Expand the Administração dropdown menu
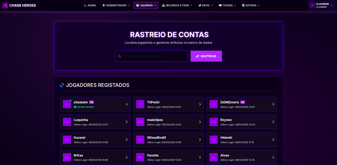 tap(116, 5)
